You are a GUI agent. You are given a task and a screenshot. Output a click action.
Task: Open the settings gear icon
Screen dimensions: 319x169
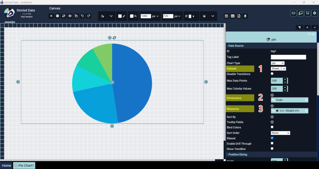[x=315, y=13]
